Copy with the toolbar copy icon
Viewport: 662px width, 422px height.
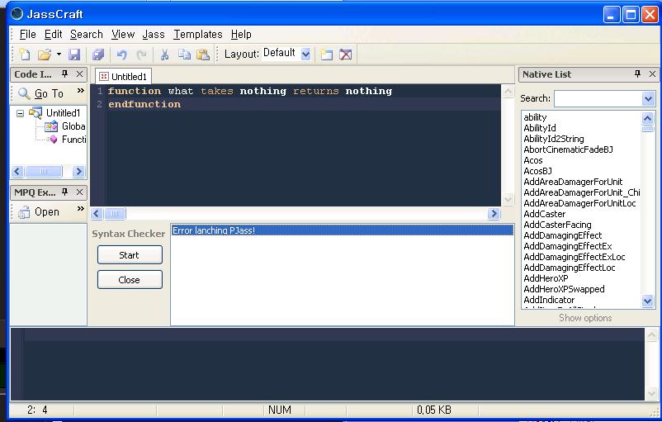point(184,55)
